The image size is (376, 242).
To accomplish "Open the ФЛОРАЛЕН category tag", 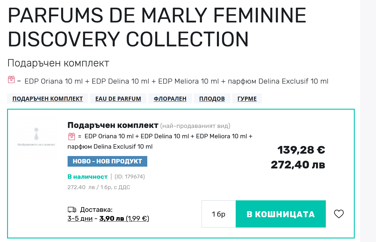I will point(170,99).
